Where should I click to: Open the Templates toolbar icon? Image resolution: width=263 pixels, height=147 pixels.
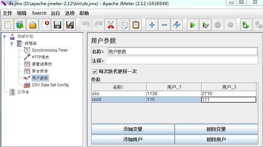20,25
